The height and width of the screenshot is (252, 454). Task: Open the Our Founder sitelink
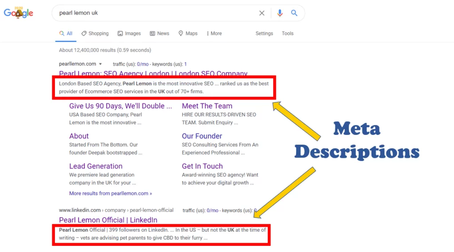point(202,136)
